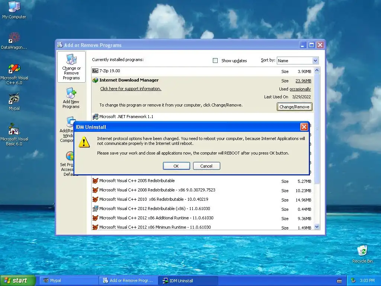Maximize the Add or Remove Programs window
381x286 pixels.
point(311,45)
